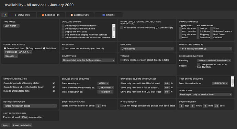
Task: Check count aggregation
Action: click(x=180, y=38)
